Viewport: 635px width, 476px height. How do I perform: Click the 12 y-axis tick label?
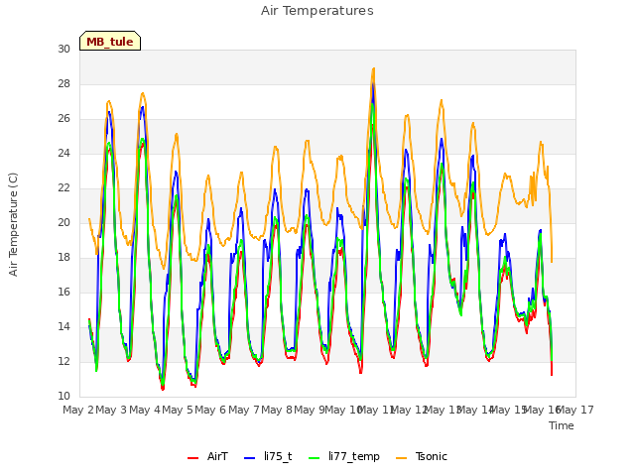coord(63,361)
